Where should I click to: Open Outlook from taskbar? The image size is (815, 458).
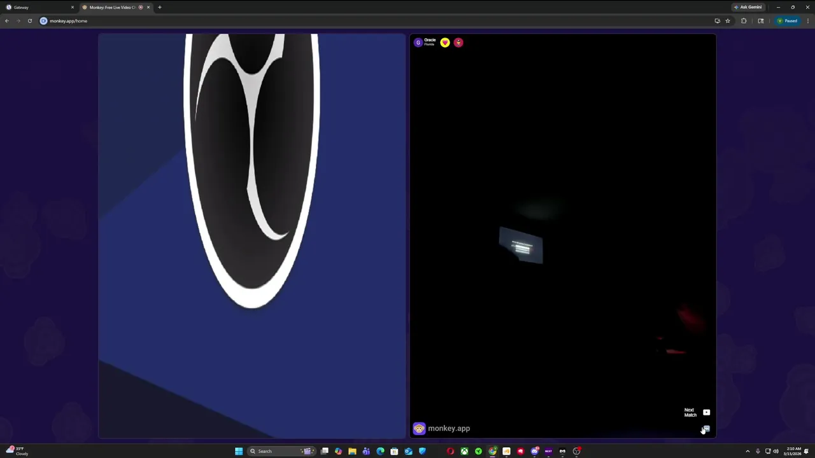click(x=408, y=451)
